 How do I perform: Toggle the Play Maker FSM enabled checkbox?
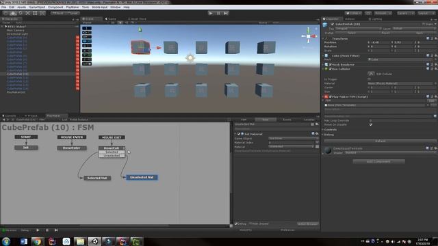point(330,96)
